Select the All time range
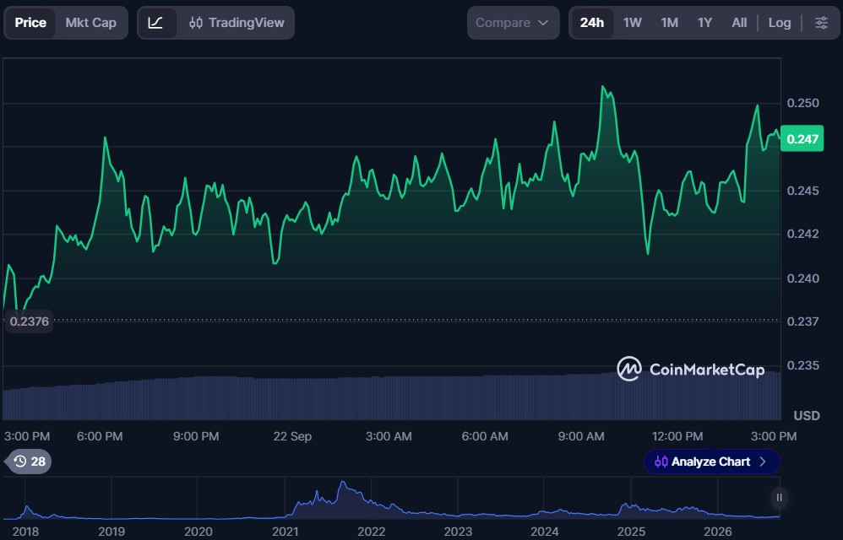The width and height of the screenshot is (843, 540). click(739, 23)
